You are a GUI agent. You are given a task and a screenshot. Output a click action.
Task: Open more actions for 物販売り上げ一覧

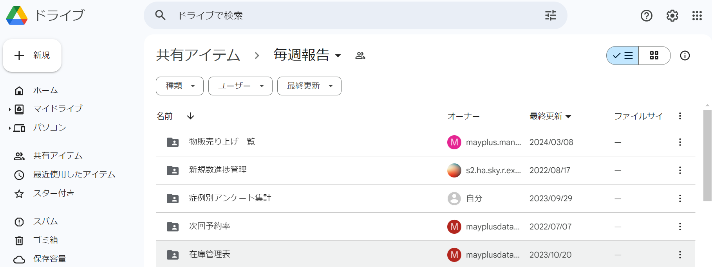click(x=680, y=142)
